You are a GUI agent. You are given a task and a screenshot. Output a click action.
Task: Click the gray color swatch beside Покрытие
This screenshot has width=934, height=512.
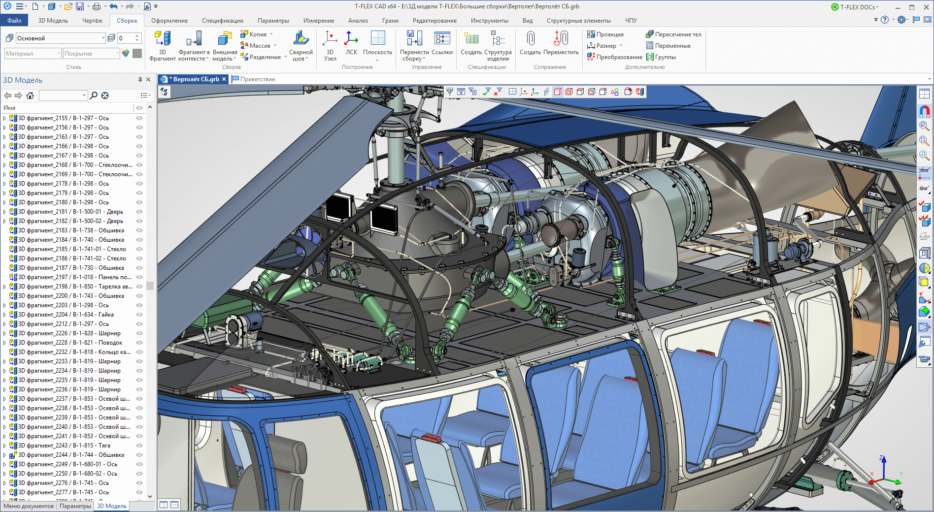pos(137,53)
